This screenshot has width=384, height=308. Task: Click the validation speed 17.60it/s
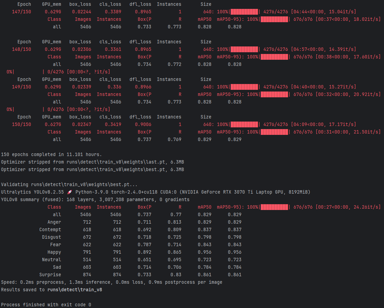coord(366,57)
